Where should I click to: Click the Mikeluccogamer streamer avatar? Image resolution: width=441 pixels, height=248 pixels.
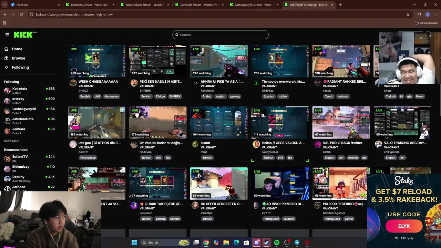317,205
